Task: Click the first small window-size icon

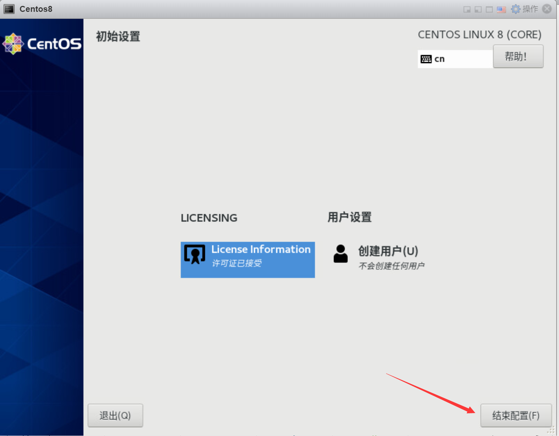Action: tap(467, 9)
